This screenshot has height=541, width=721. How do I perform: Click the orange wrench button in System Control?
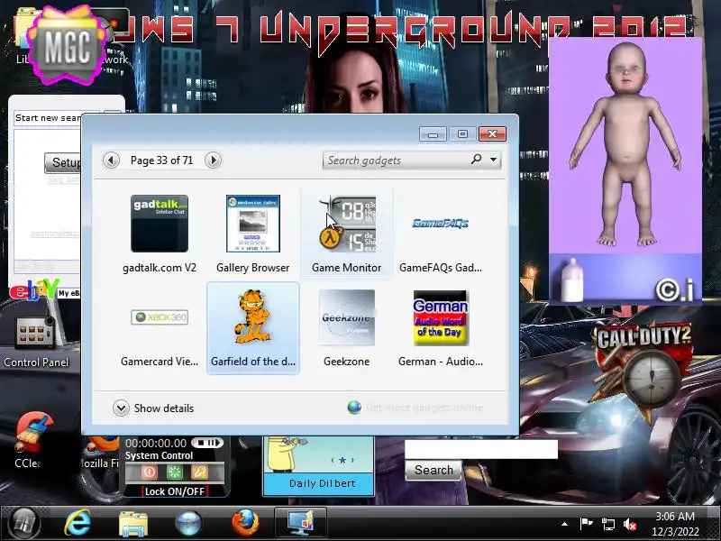pos(199,472)
